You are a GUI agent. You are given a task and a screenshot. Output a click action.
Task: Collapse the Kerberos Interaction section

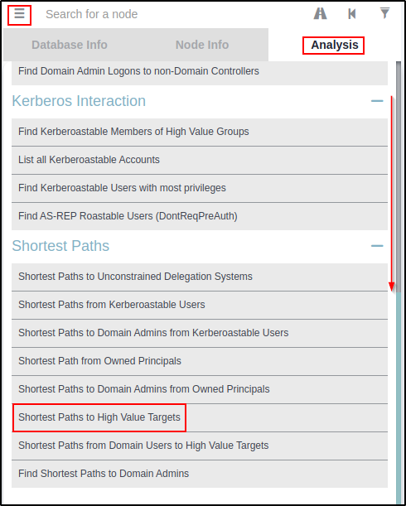[x=377, y=101]
